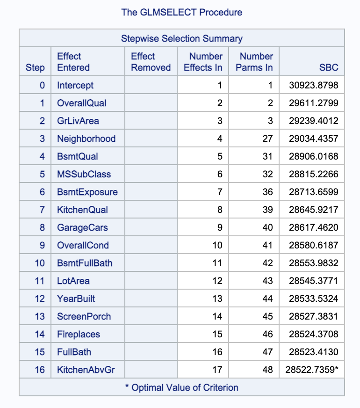The image size is (360, 408).
Task: Click the Stepwise Selection Summary heading
Action: click(181, 38)
